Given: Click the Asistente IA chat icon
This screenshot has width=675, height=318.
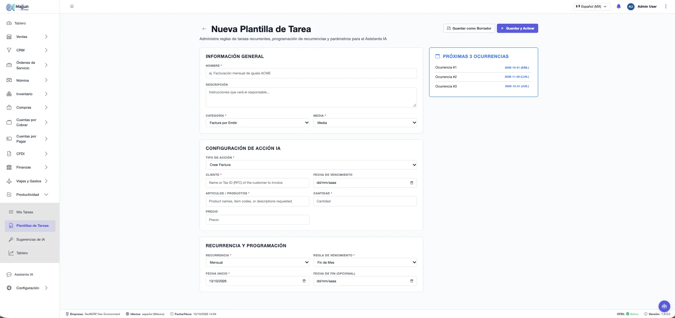Looking at the screenshot, I should tap(9, 275).
